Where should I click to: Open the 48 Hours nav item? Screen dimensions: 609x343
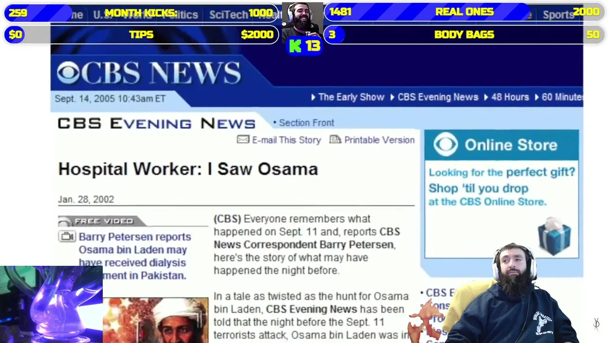click(x=510, y=97)
